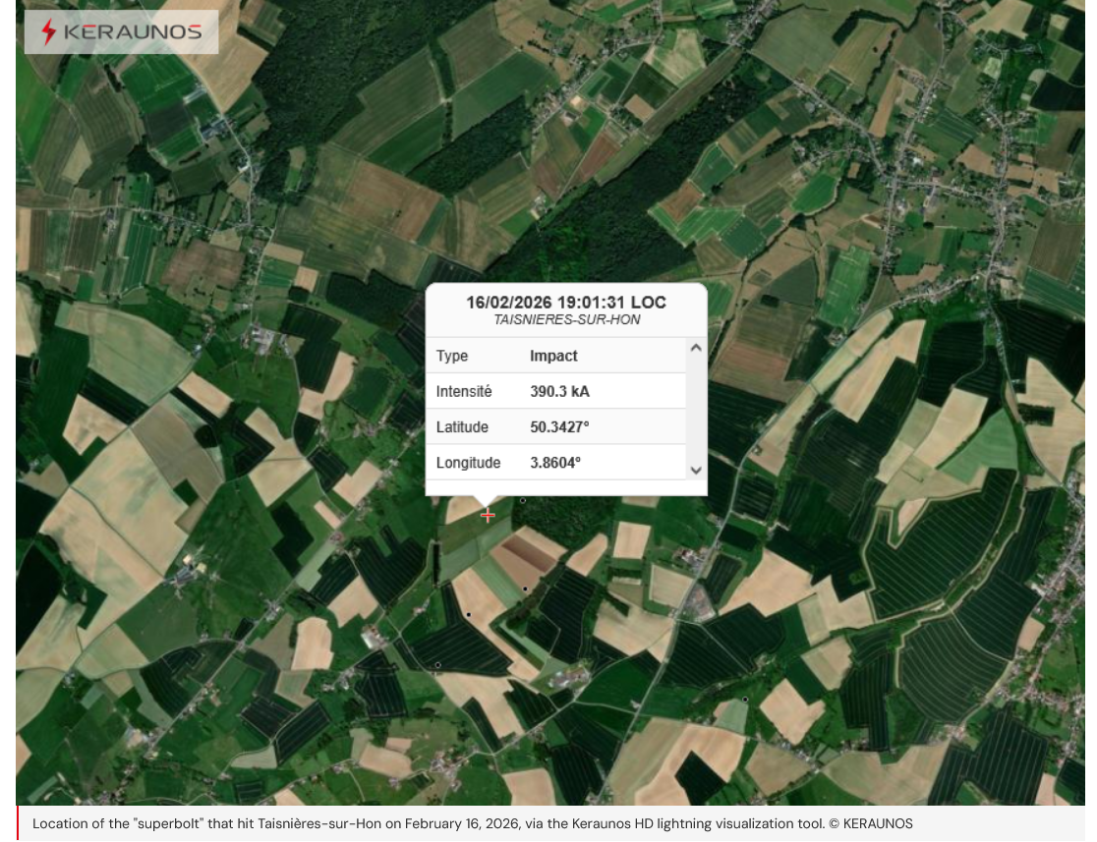Click the black strike dot right of popup pointer
Image resolution: width=1097 pixels, height=842 pixels.
(523, 500)
